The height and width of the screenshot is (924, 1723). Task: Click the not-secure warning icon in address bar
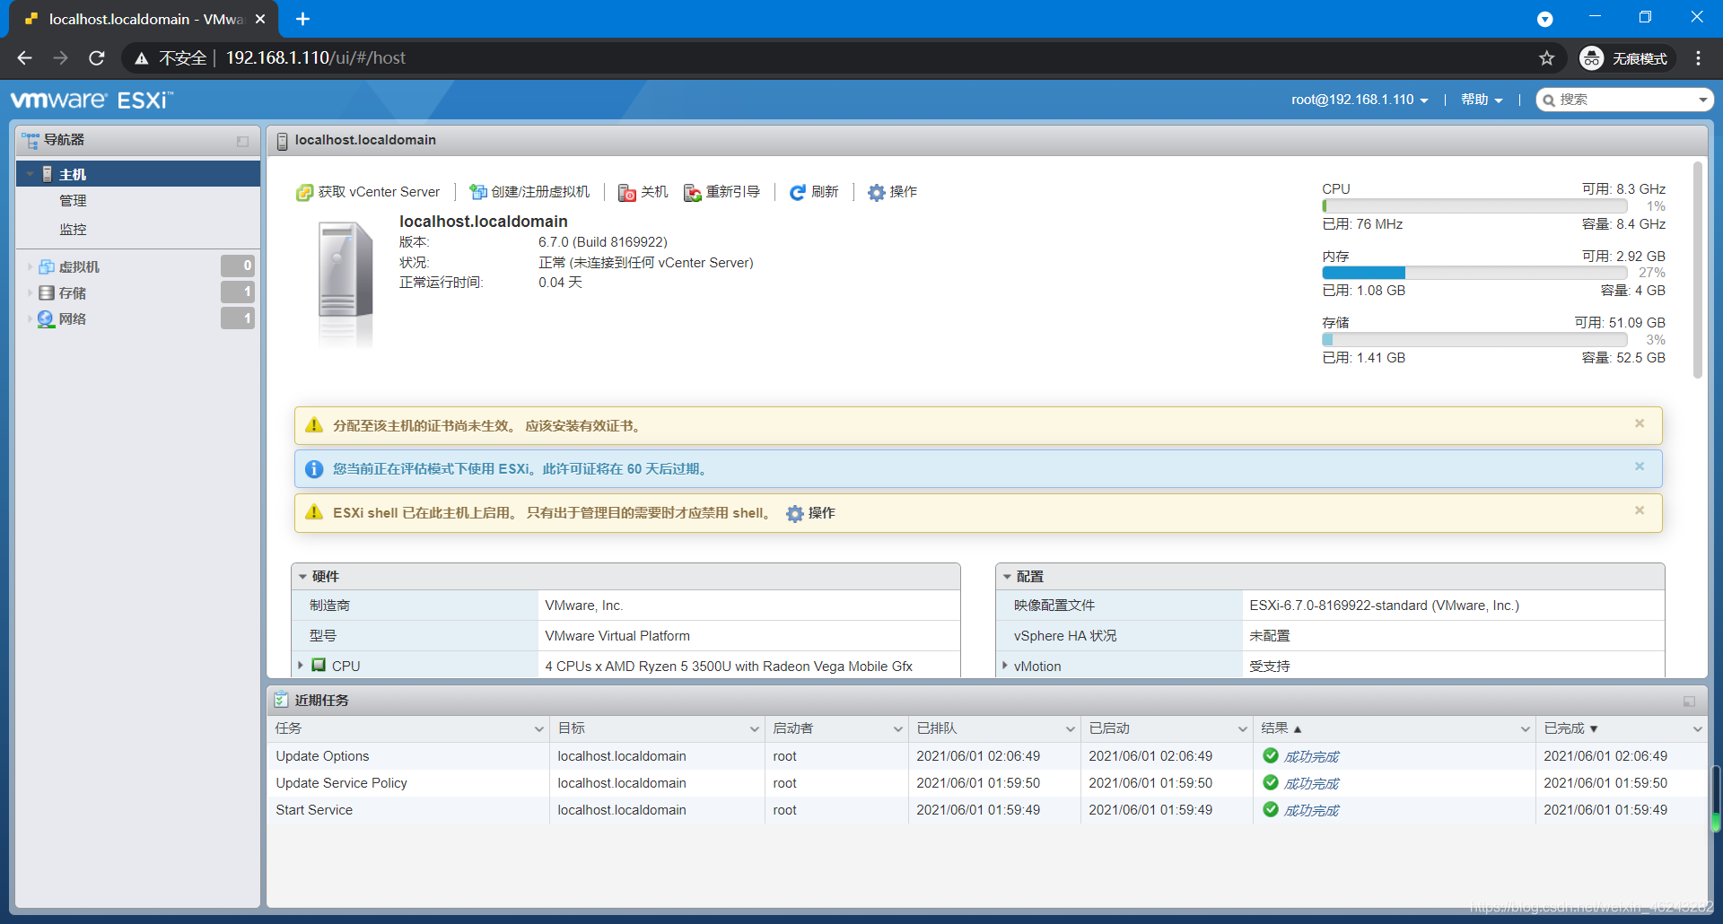[141, 58]
